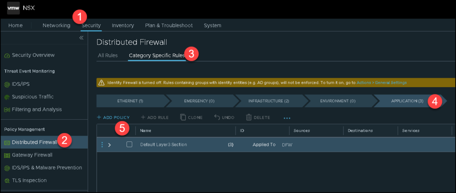
Task: Select the Ethernet (1) category stage
Action: 130,101
